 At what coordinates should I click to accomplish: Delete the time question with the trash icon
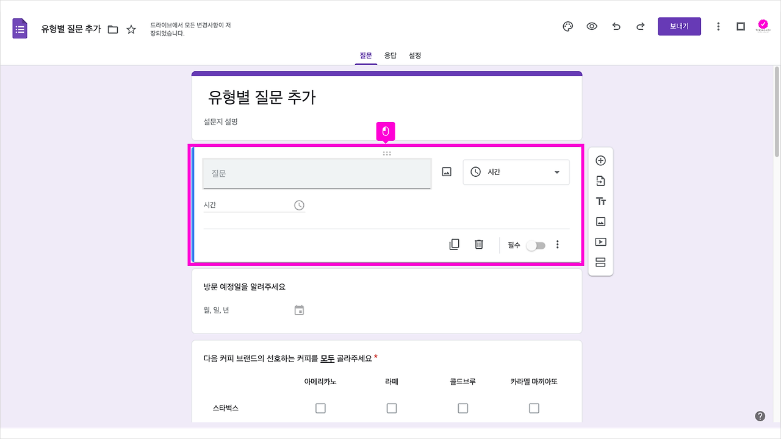point(478,244)
